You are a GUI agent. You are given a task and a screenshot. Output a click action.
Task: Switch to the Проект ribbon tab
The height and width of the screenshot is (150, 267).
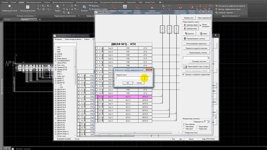(x=13, y=2)
